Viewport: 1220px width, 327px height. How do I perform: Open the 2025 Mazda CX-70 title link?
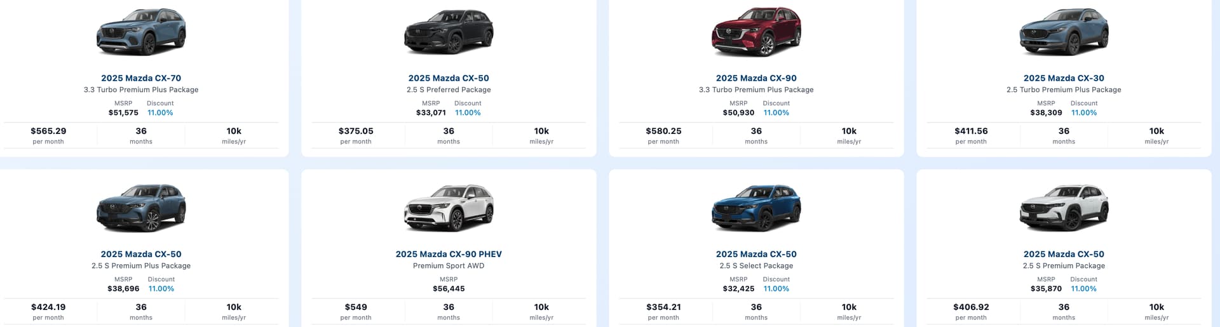(x=141, y=78)
